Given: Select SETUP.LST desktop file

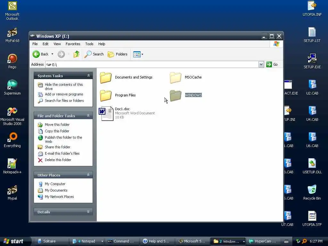Looking at the screenshot, I should (x=312, y=35).
